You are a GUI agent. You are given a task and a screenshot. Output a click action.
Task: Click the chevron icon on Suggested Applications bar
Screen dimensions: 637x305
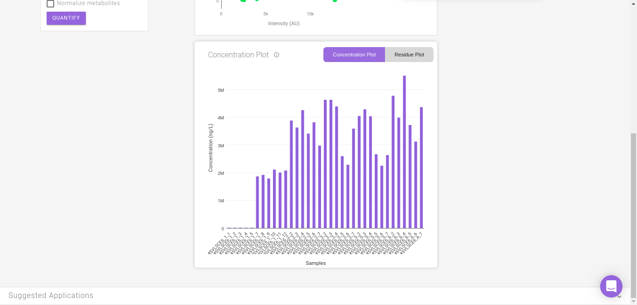[619, 296]
